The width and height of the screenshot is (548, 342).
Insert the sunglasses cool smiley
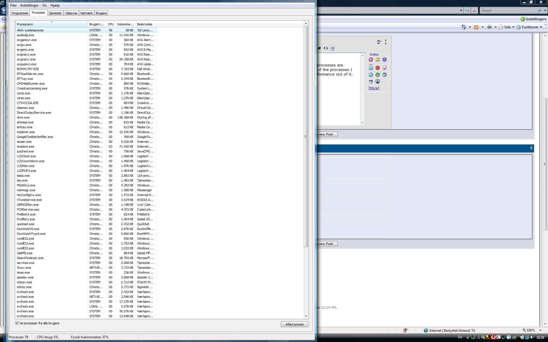pyautogui.click(x=371, y=82)
